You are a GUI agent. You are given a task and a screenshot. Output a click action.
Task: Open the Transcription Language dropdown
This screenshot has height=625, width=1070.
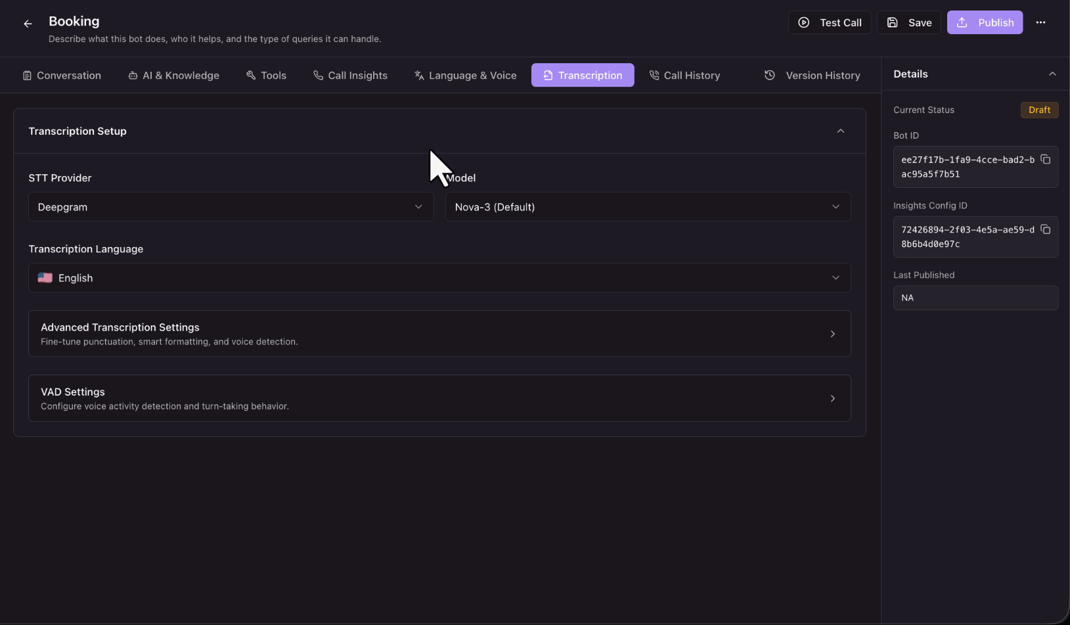click(x=439, y=278)
